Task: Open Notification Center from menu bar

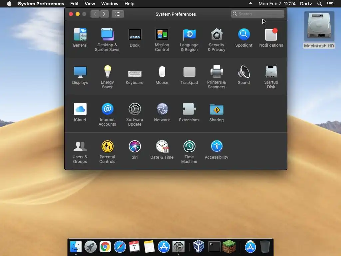Action: click(330, 4)
